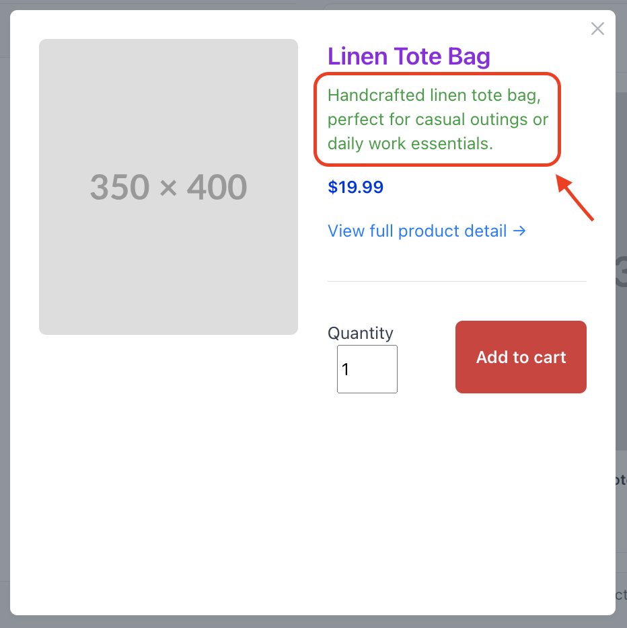Click the Linen Tote Bag title
Viewport: 627px width, 628px height.
[408, 56]
